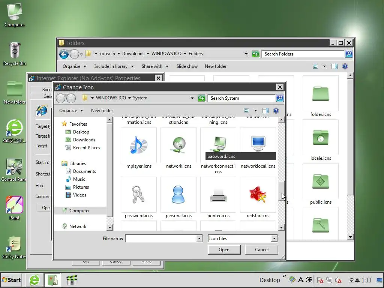Screen dimensions: 384x288
Task: Click Slide show in Folders window
Action: pyautogui.click(x=187, y=66)
